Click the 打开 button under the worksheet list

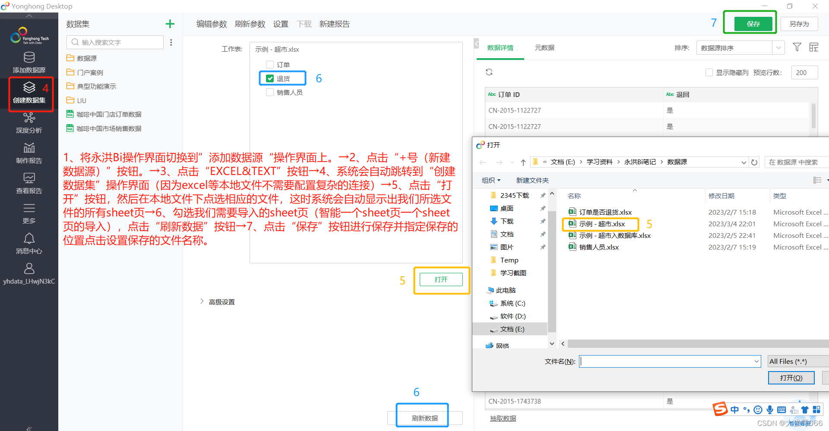click(441, 279)
